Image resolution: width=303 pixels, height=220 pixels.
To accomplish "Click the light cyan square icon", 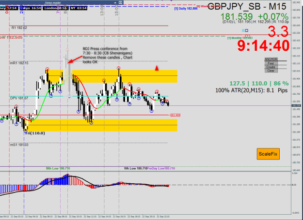I will [243, 30].
